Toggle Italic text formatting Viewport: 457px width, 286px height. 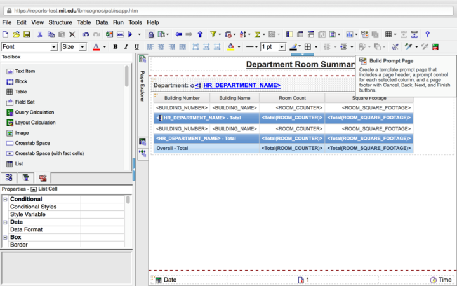pyautogui.click(x=127, y=47)
